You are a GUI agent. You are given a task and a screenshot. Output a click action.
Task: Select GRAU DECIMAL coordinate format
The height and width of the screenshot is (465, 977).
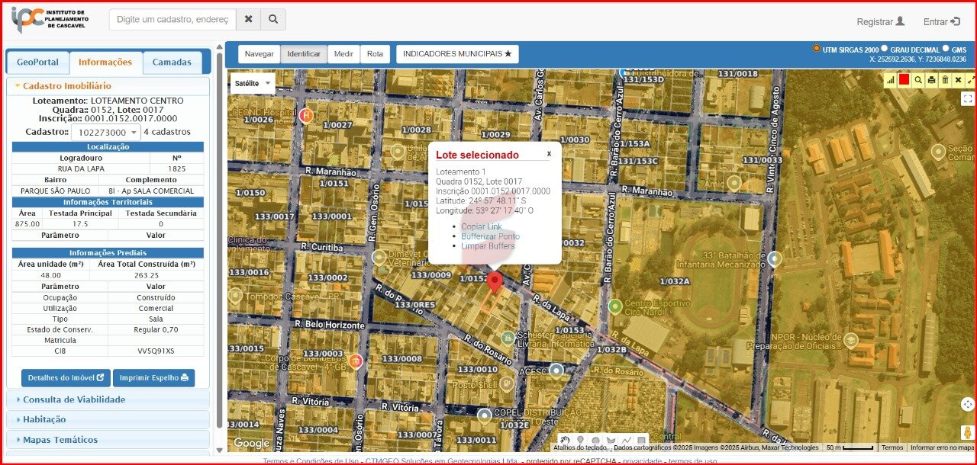(885, 48)
